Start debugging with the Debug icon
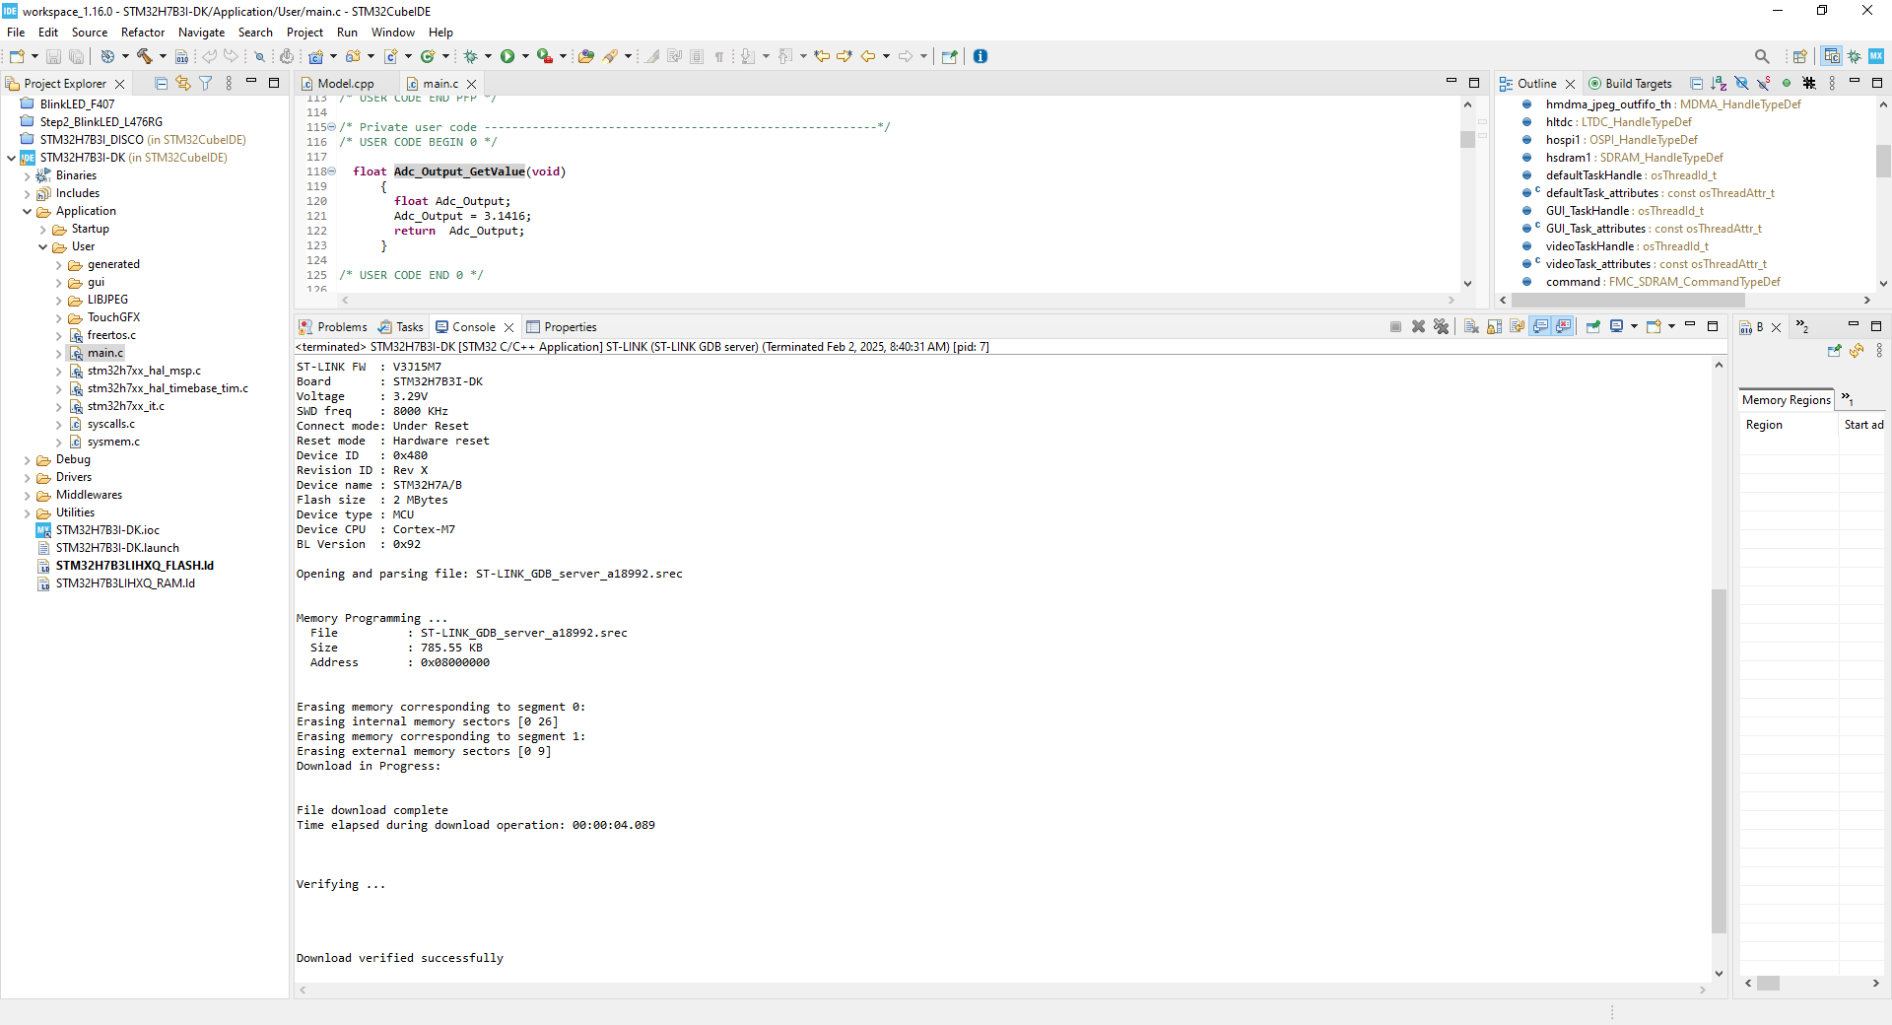1892x1025 pixels. (470, 57)
